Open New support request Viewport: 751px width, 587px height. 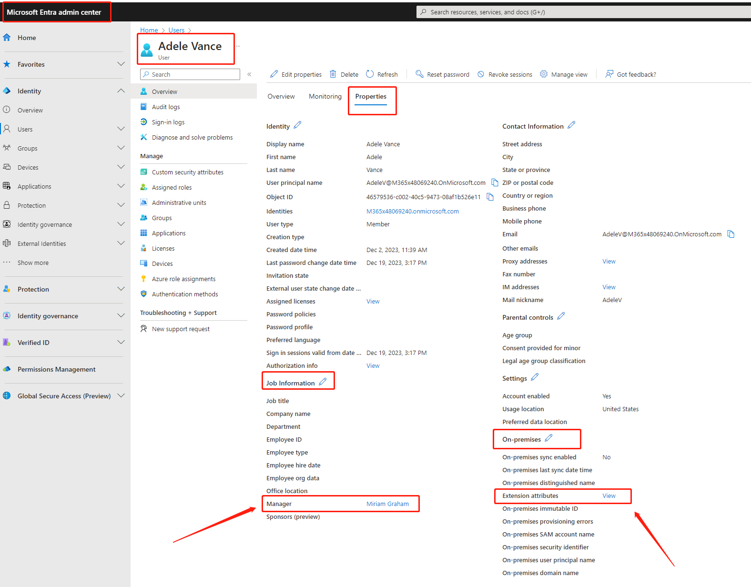click(181, 329)
